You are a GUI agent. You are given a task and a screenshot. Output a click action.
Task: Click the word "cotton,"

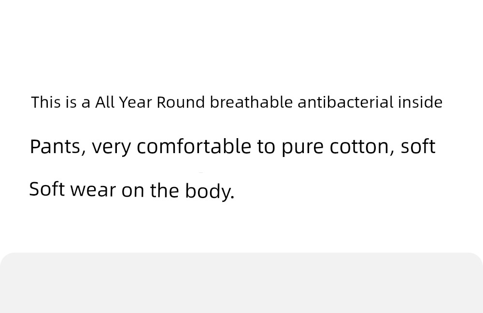click(362, 147)
